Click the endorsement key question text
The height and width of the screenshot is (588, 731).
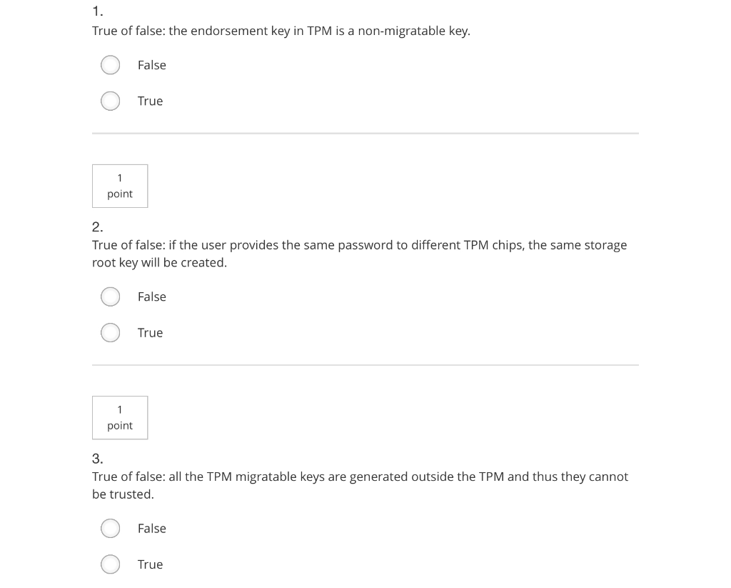(x=281, y=31)
